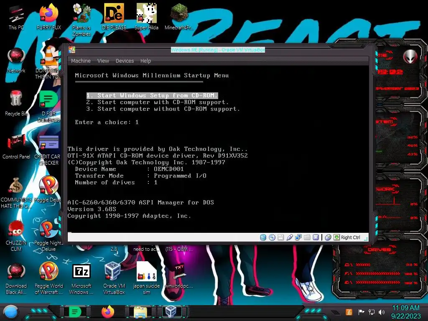428x321 pixels.
Task: Open Peggle Nights Deluxe shortcut
Action: [48, 235]
